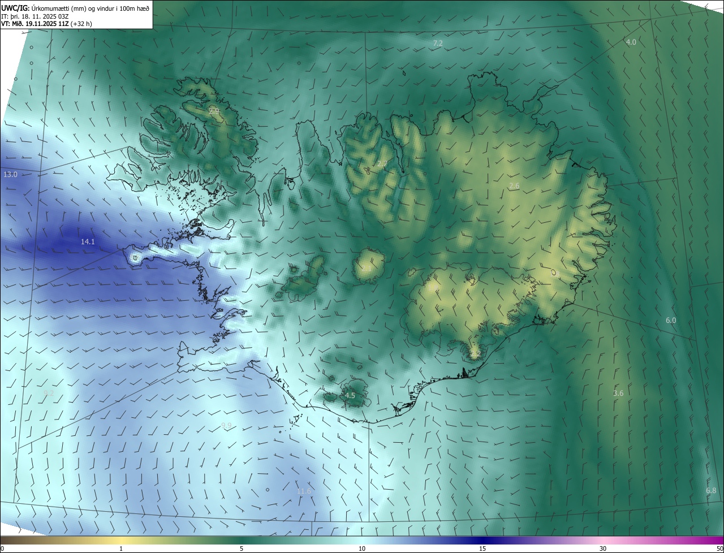Click the 6.8 value label in the corner
724x553 pixels.
tap(711, 490)
